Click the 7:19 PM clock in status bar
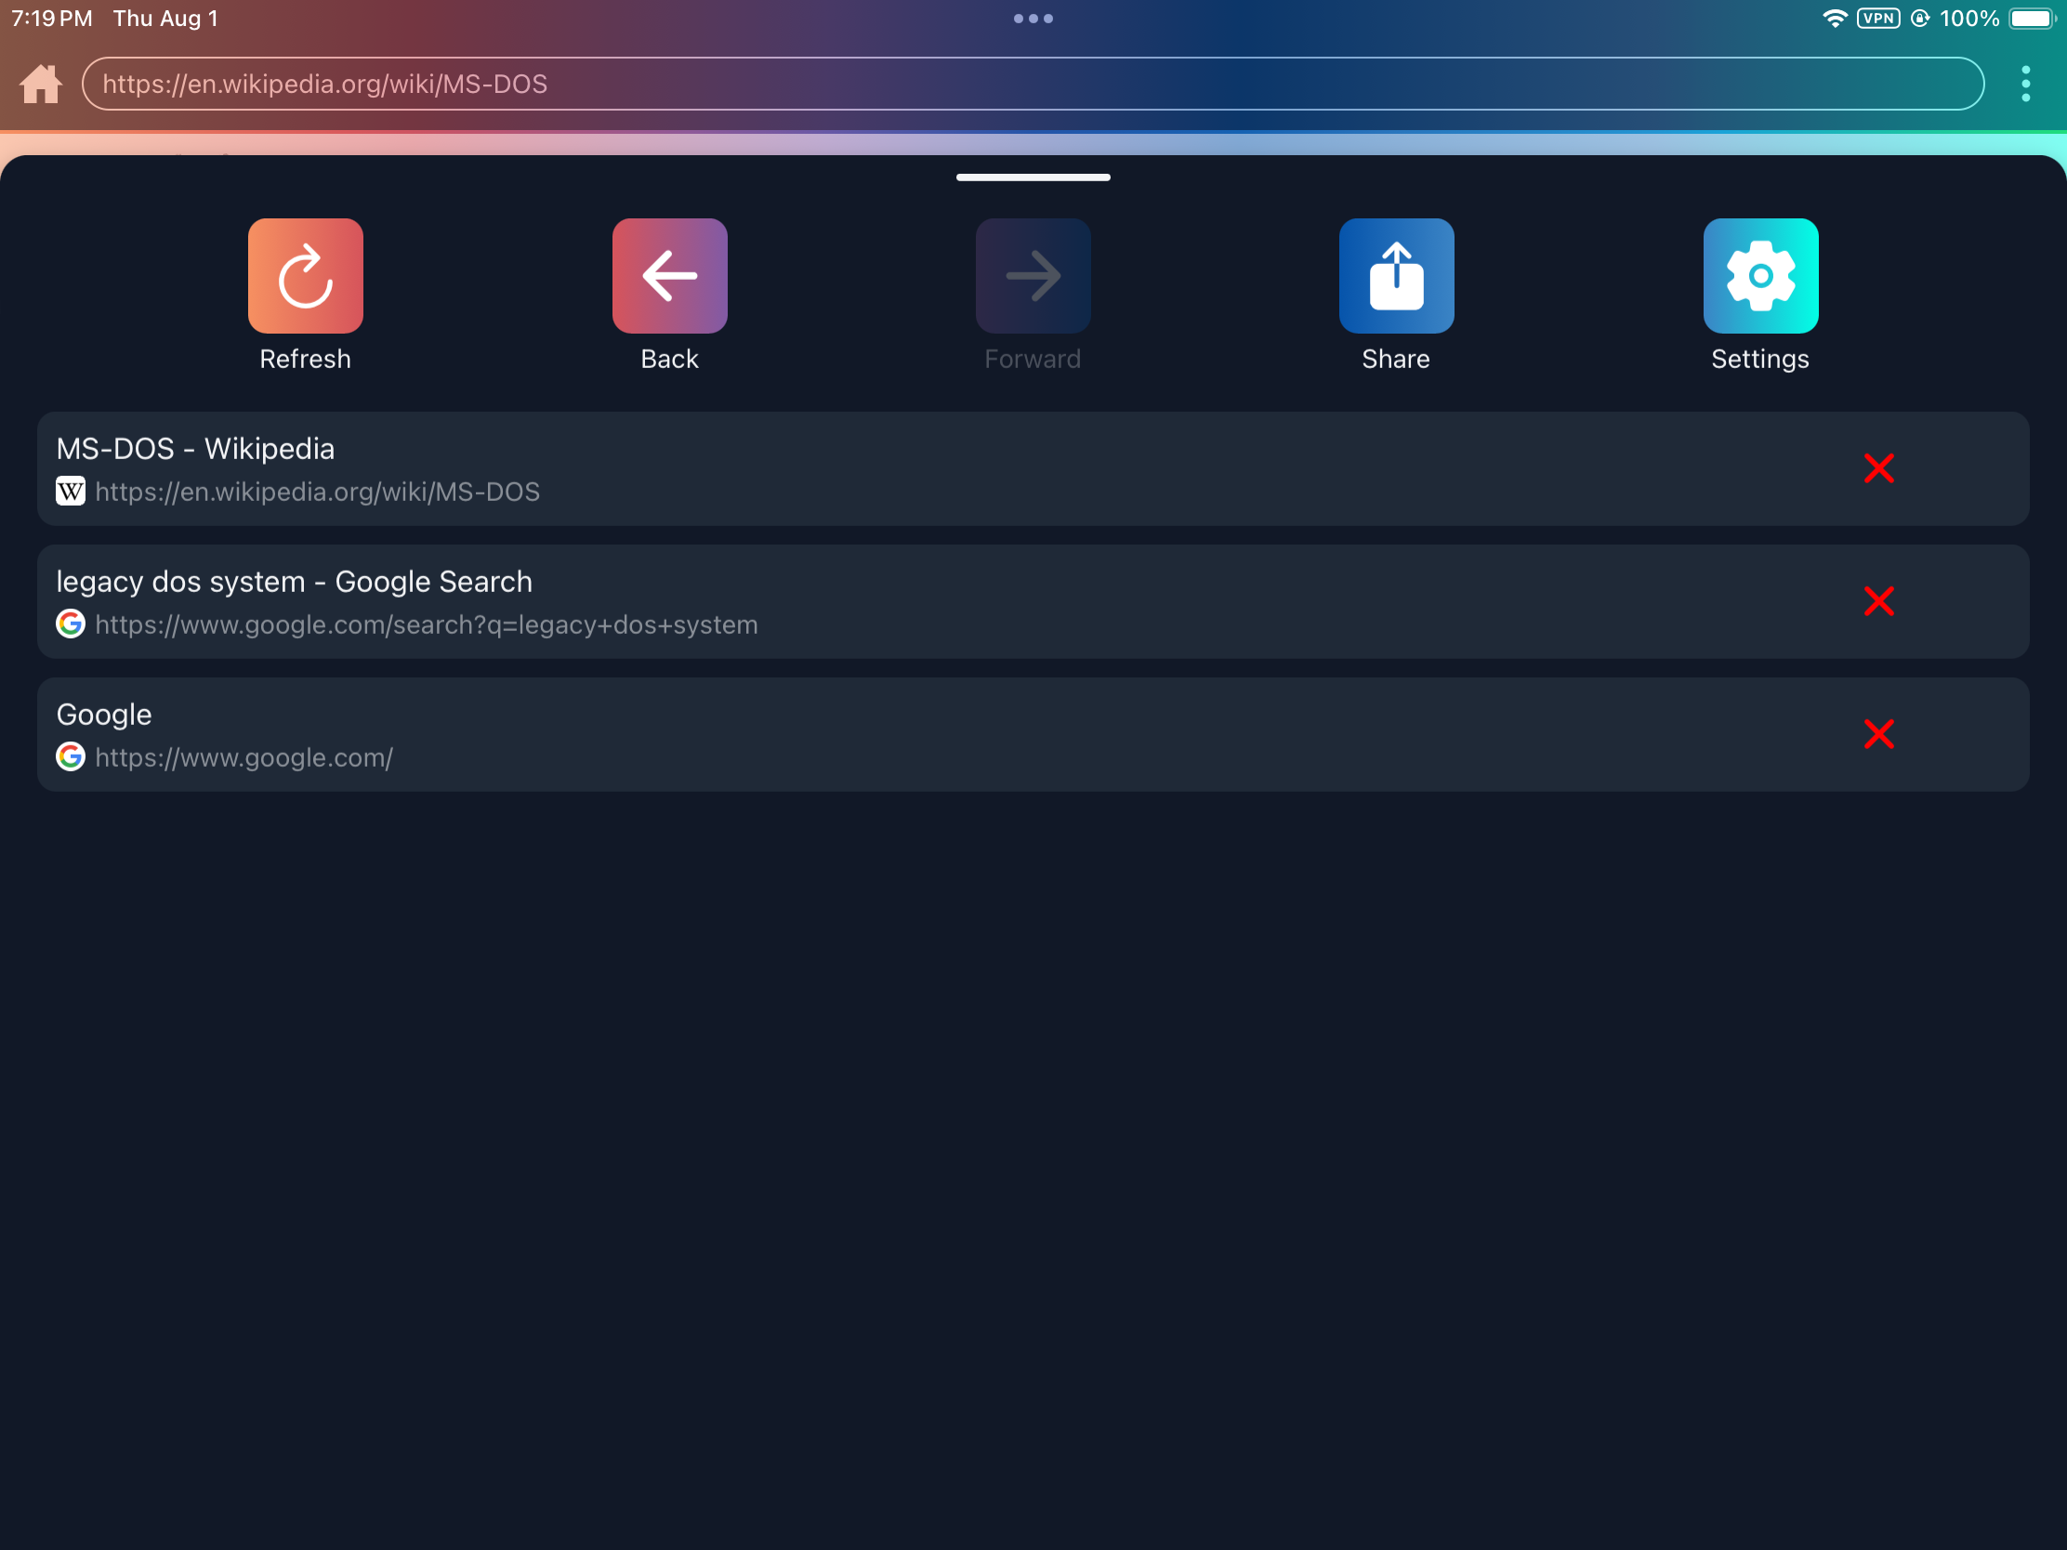The image size is (2067, 1550). pyautogui.click(x=51, y=19)
